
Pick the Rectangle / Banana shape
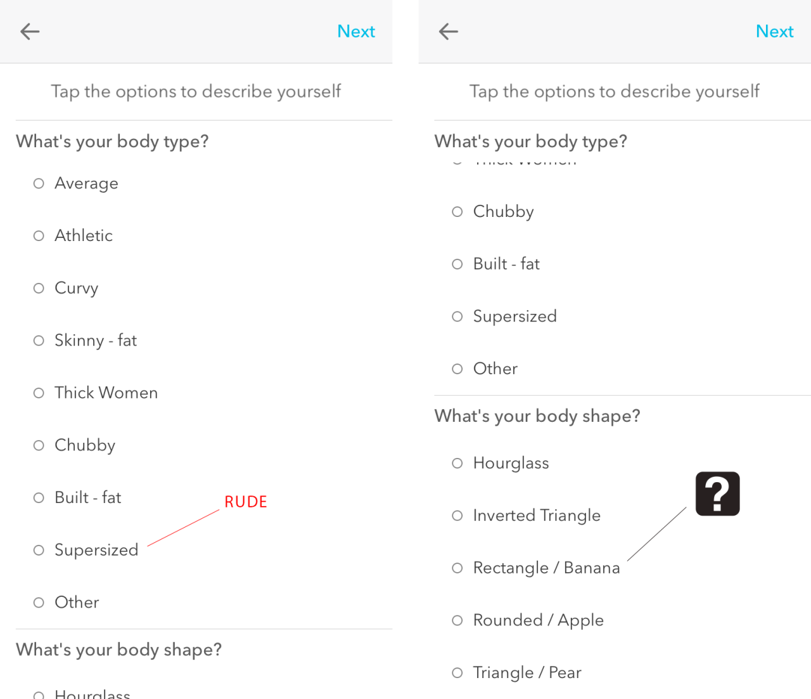click(x=457, y=568)
